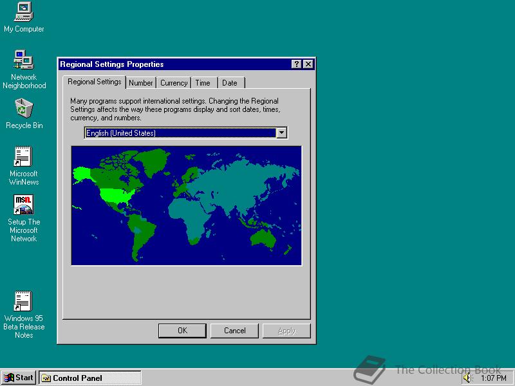
Task: Switch to the Date tab
Action: point(230,83)
